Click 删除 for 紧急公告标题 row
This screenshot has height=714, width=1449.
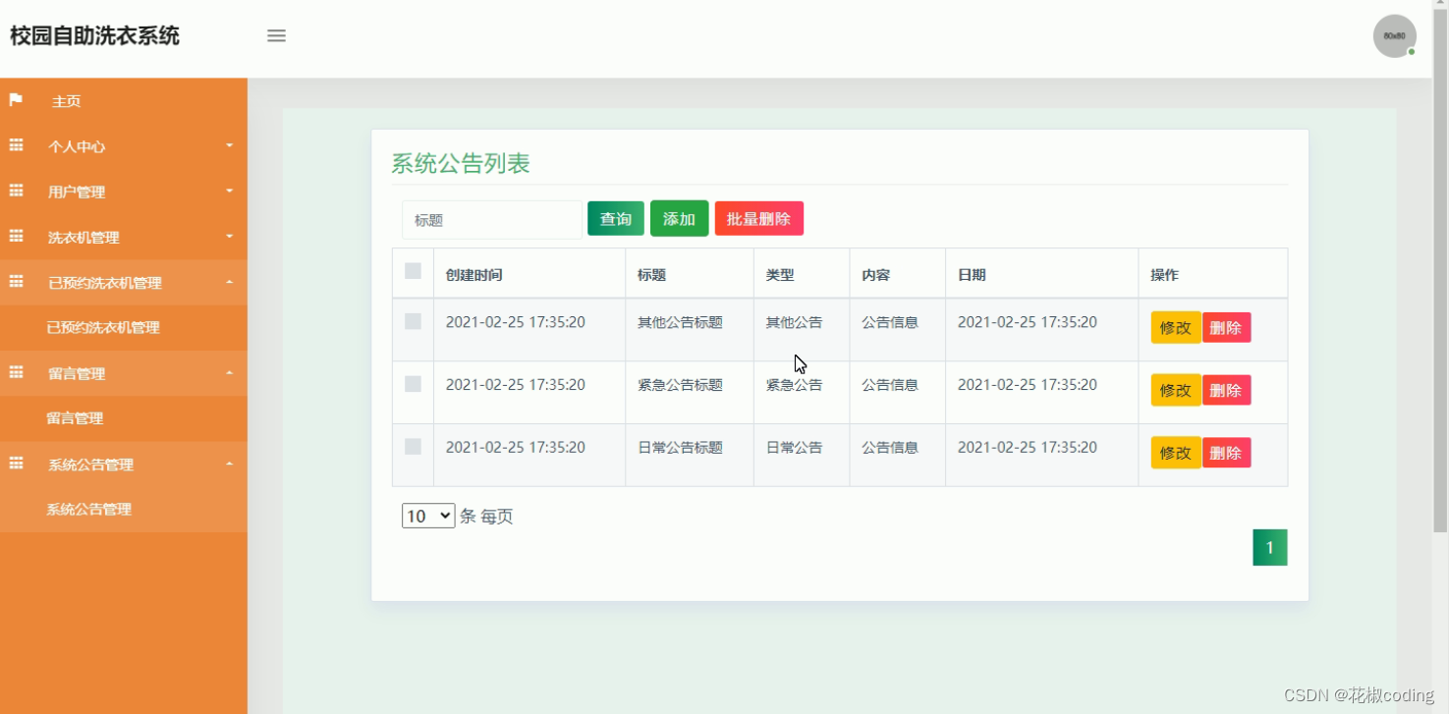tap(1226, 390)
